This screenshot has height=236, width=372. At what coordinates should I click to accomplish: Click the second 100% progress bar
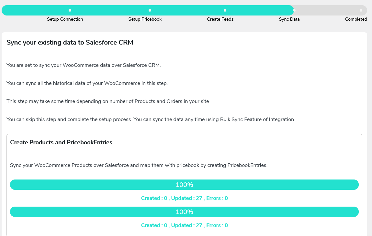click(184, 211)
